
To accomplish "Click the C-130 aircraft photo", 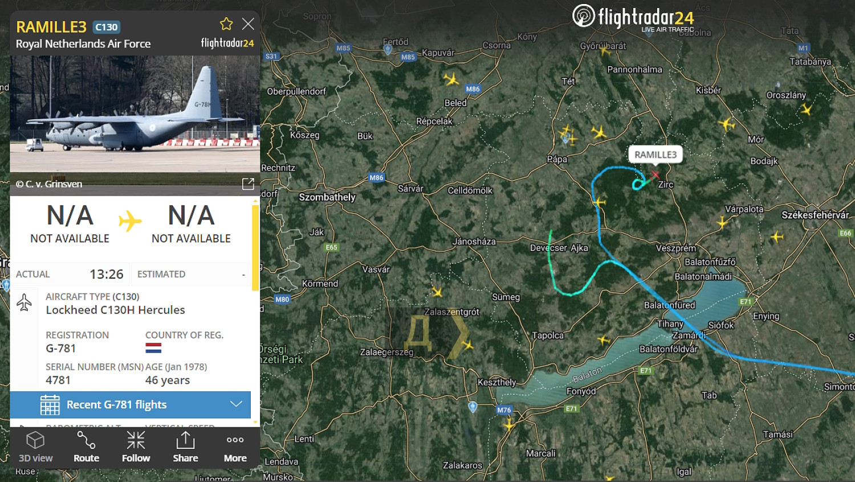I will coord(135,114).
